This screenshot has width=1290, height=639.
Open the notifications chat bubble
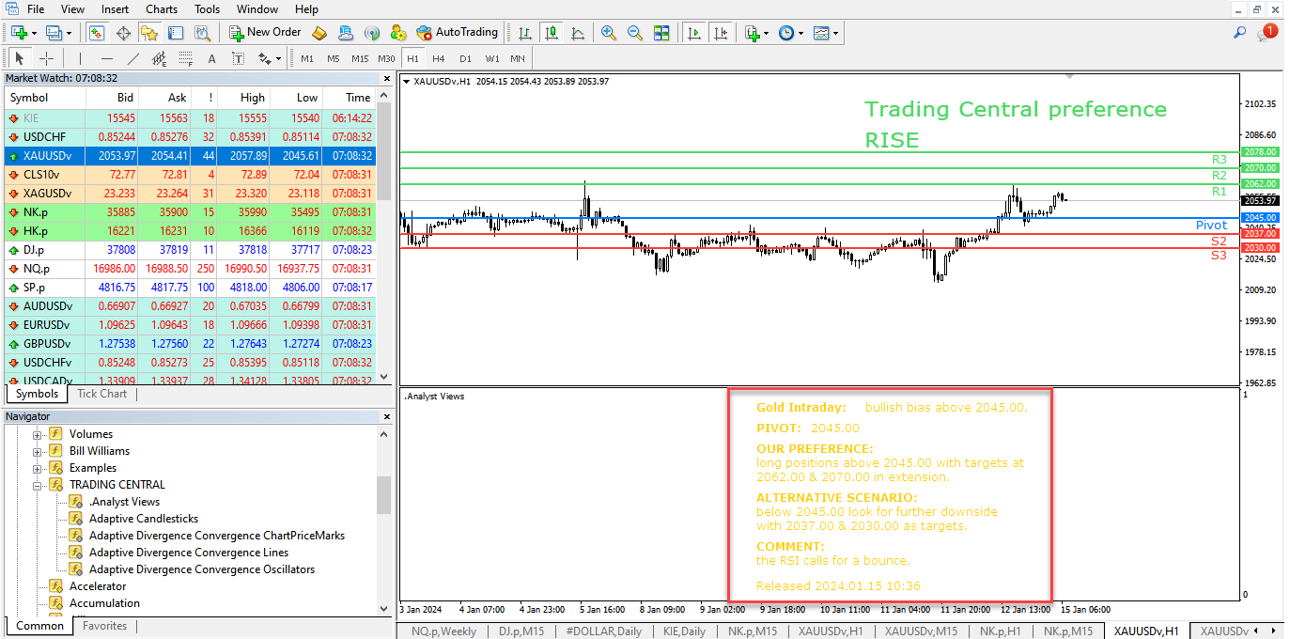pos(1267,33)
